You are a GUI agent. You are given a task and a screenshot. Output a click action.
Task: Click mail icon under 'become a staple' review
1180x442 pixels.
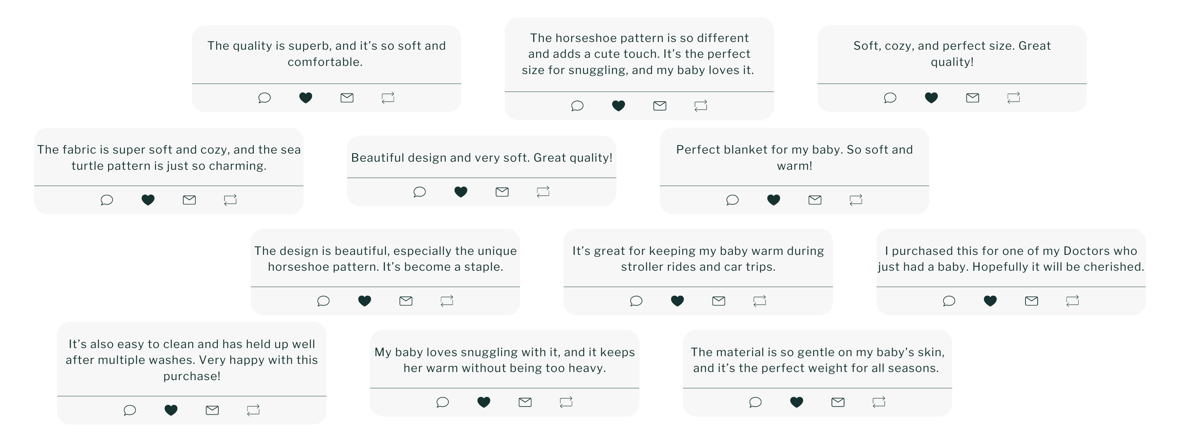click(x=405, y=301)
